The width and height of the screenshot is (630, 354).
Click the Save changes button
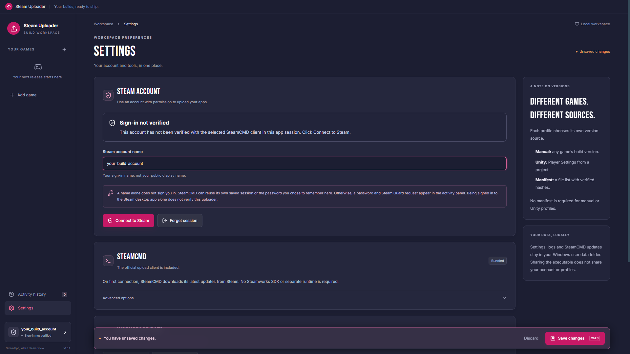pos(575,338)
